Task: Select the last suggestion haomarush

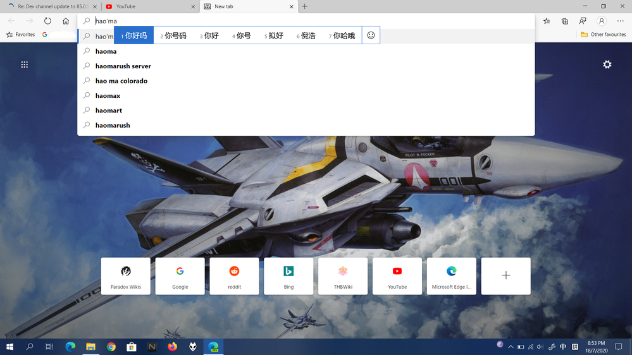Action: (306, 125)
